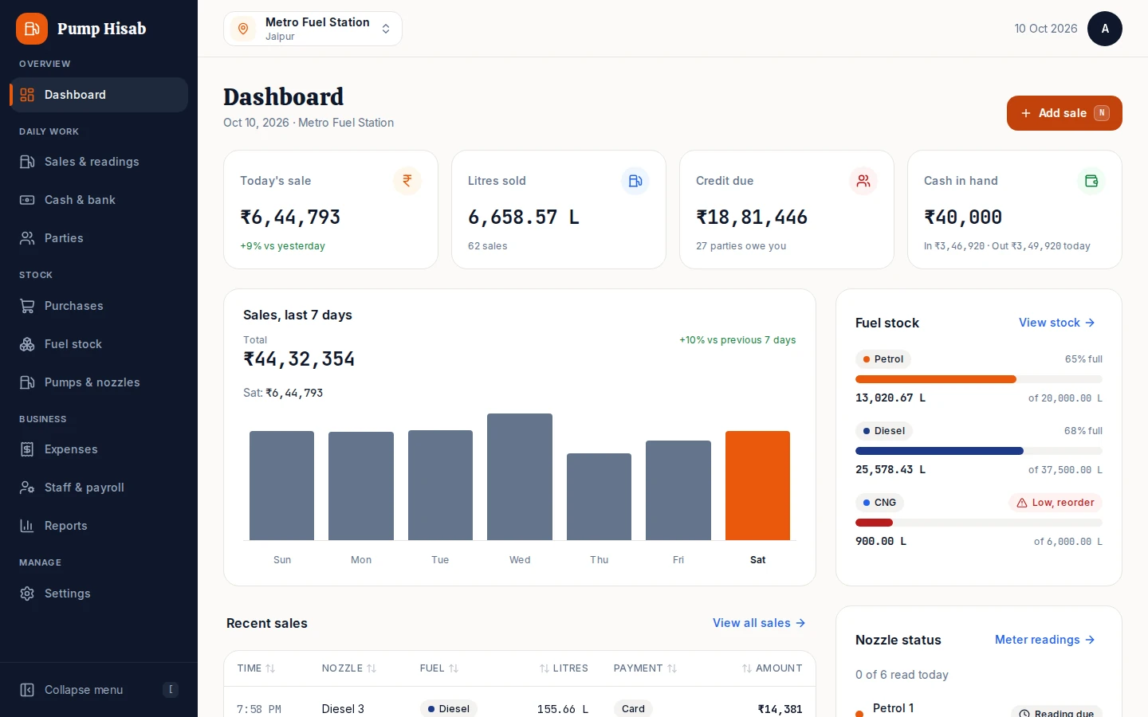This screenshot has width=1148, height=717.
Task: Open Fuel stock in sidebar menu
Action: pyautogui.click(x=99, y=344)
